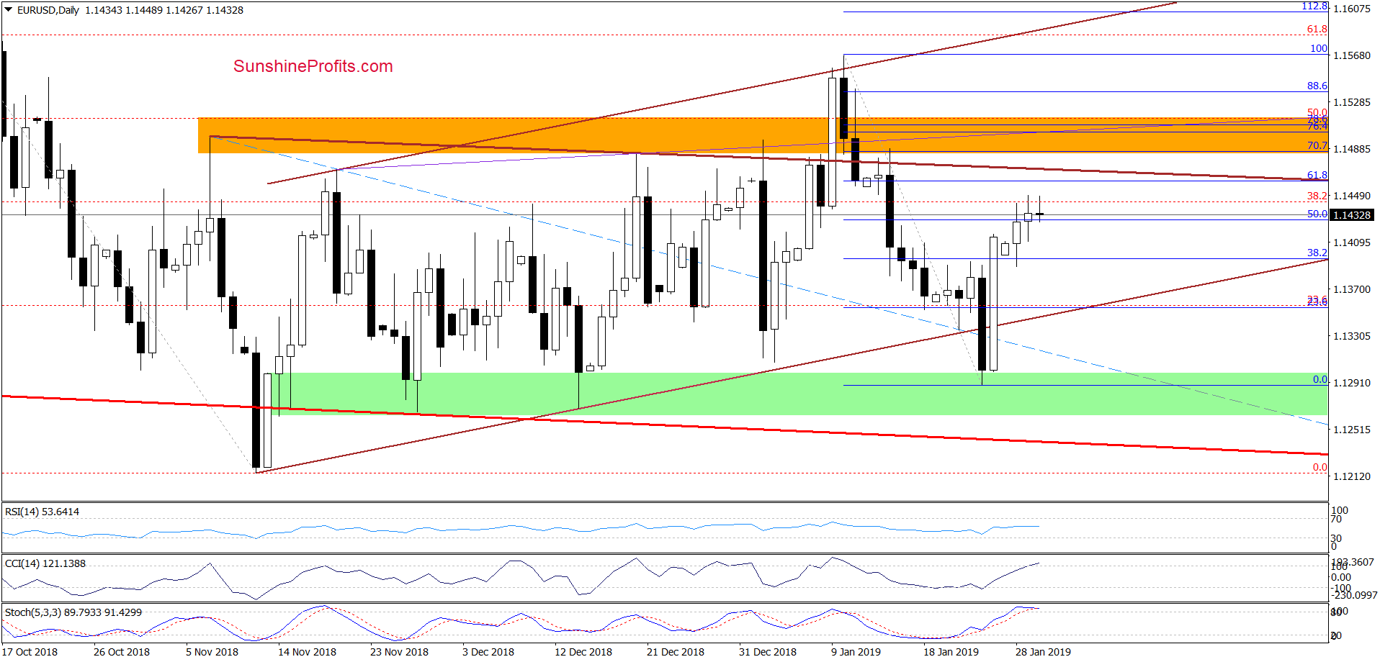Image resolution: width=1380 pixels, height=662 pixels.
Task: Click the 1.14885 price axis label
Action: (1352, 149)
